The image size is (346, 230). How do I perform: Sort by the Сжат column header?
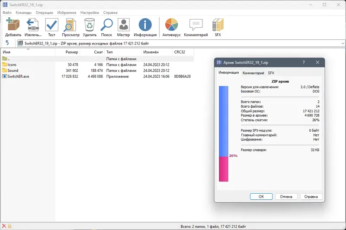coord(92,52)
